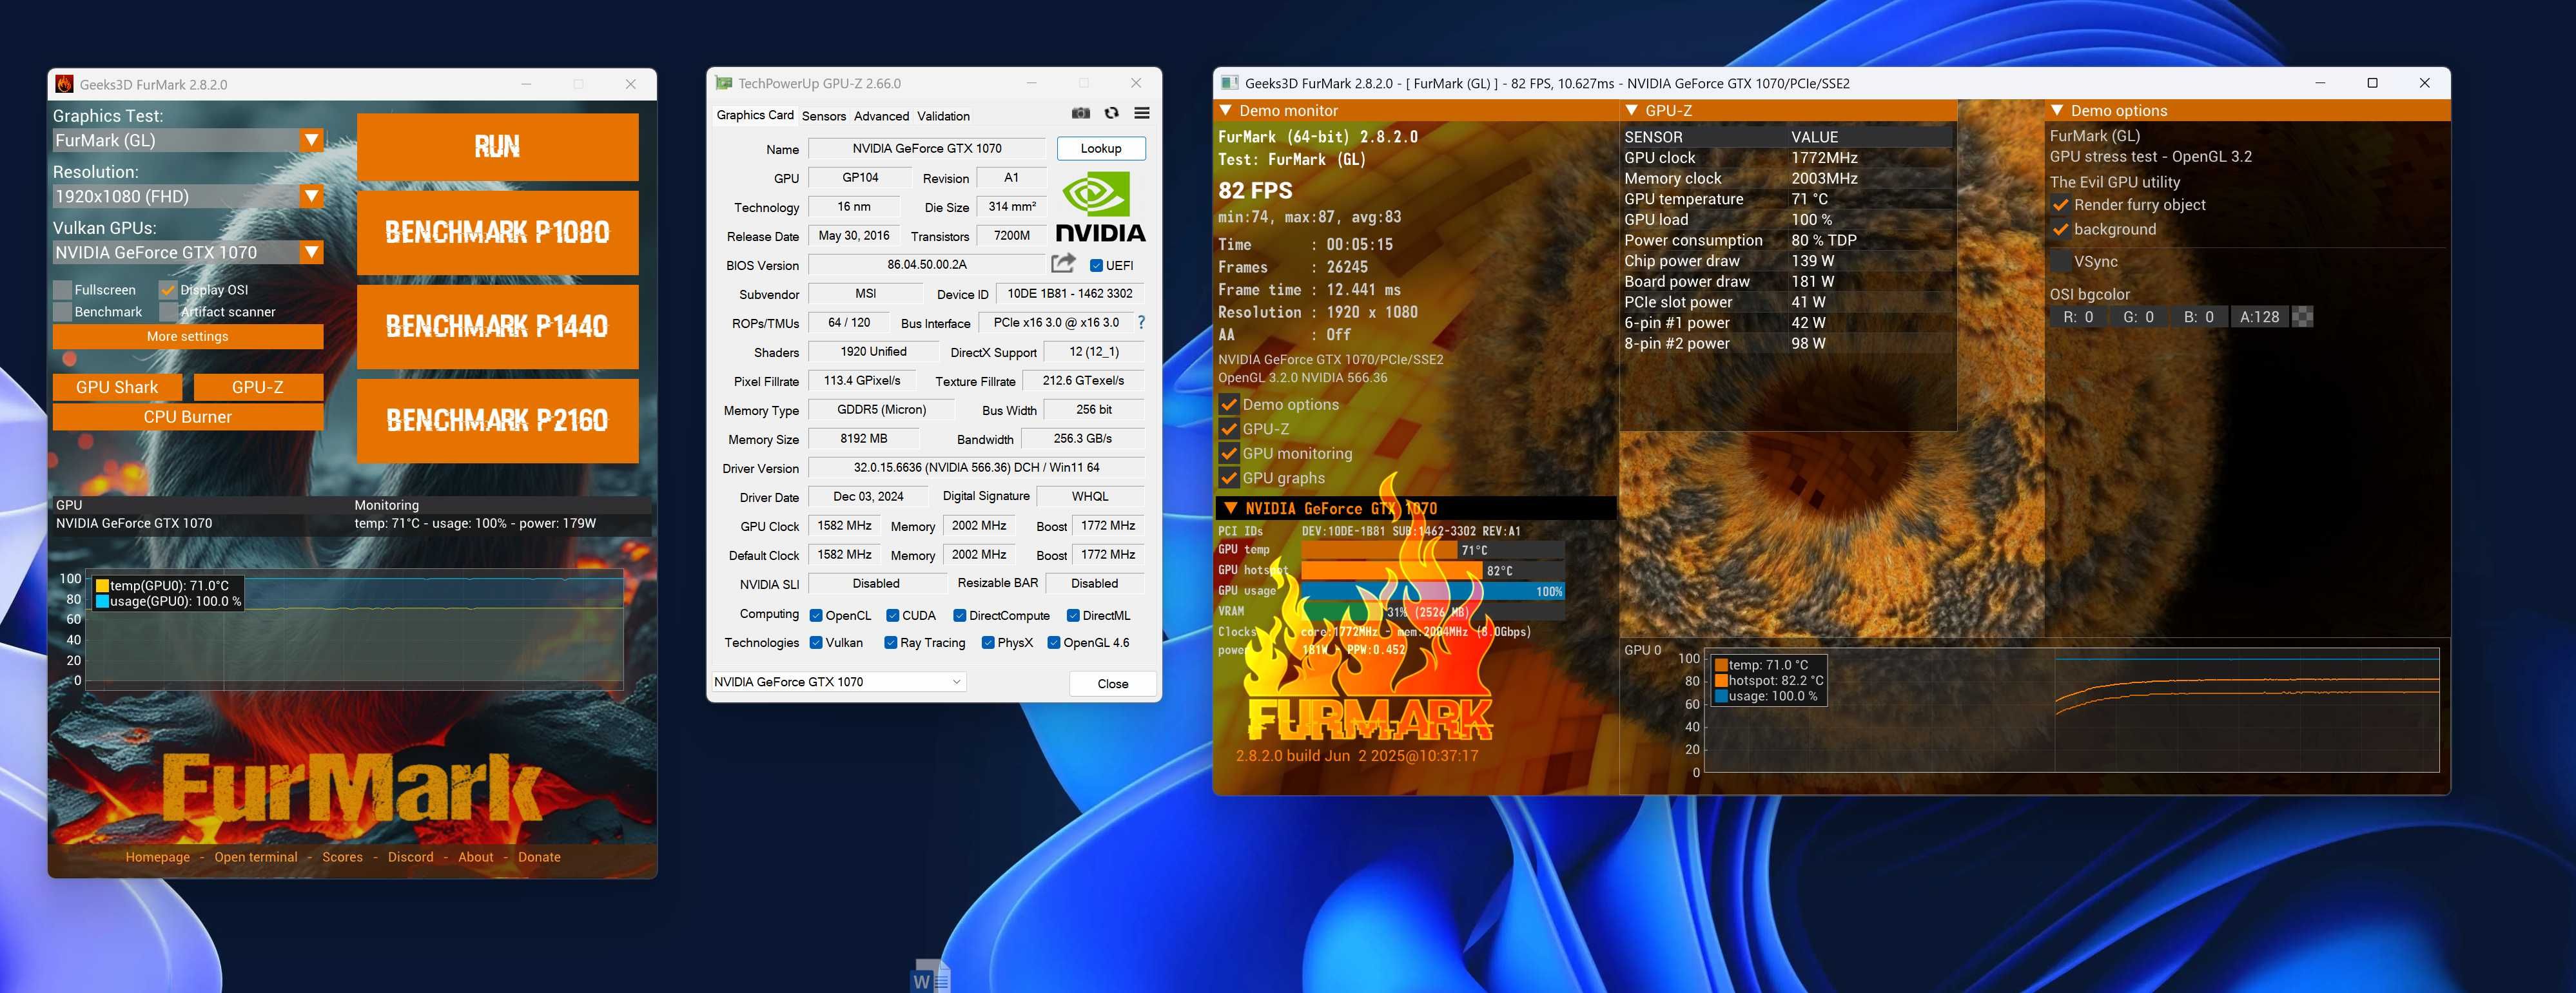Open the Scores link
This screenshot has height=993, width=2576.
(342, 857)
